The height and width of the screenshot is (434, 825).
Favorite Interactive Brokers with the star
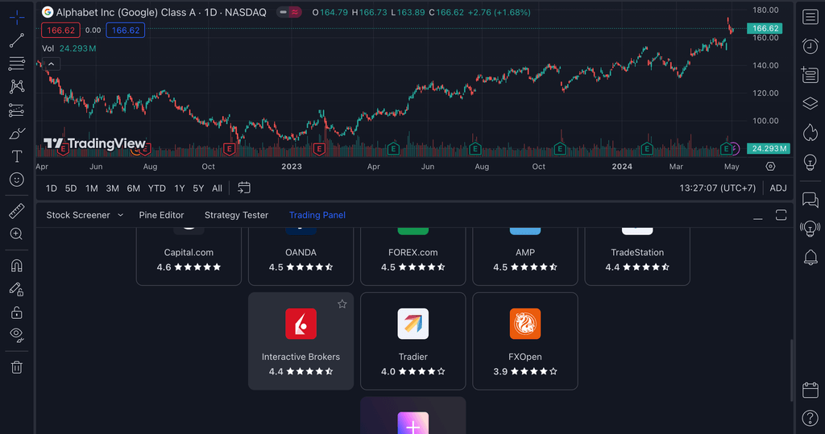[342, 304]
